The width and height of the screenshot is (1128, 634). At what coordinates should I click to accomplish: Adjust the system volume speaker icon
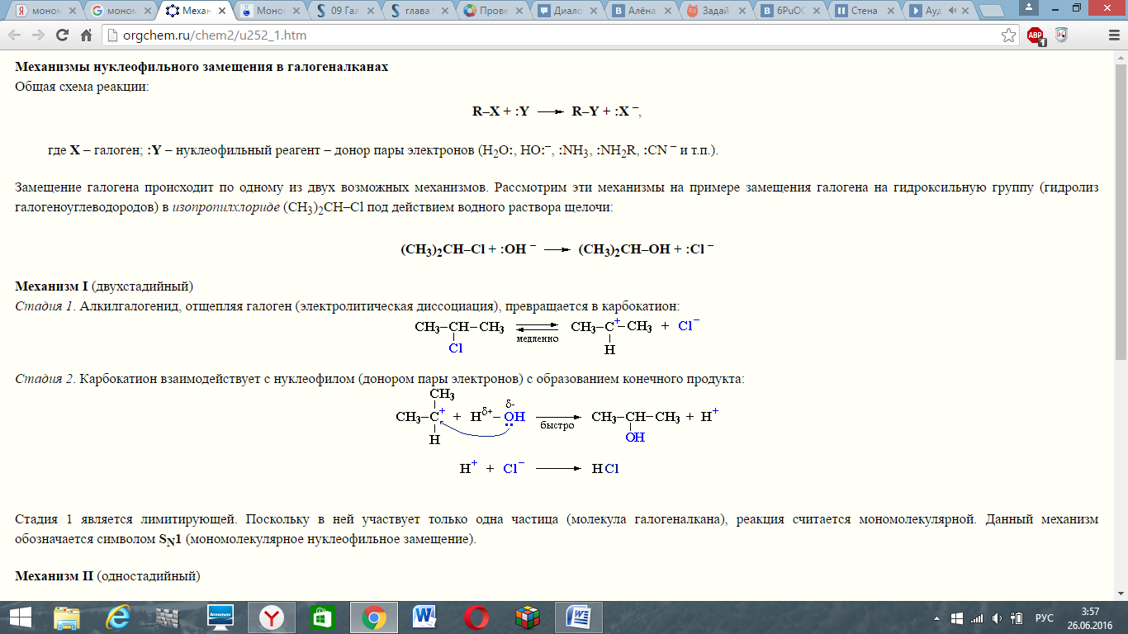point(998,617)
